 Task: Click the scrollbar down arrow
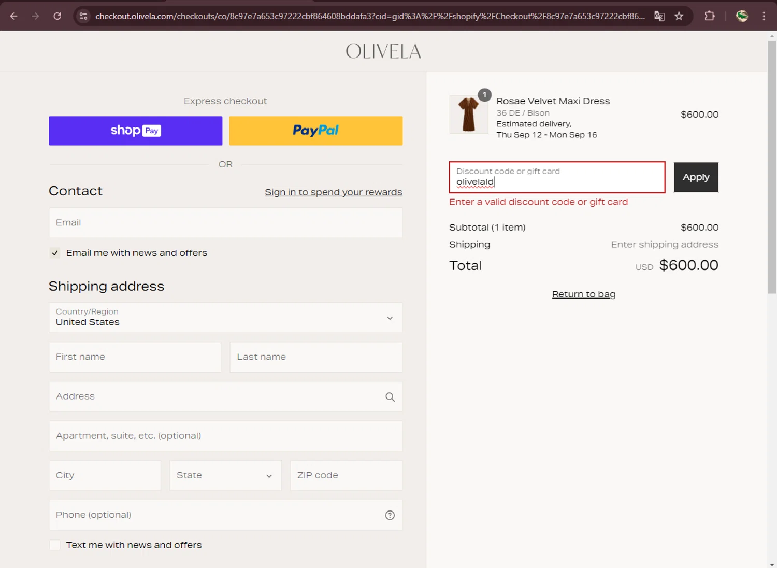point(772,564)
